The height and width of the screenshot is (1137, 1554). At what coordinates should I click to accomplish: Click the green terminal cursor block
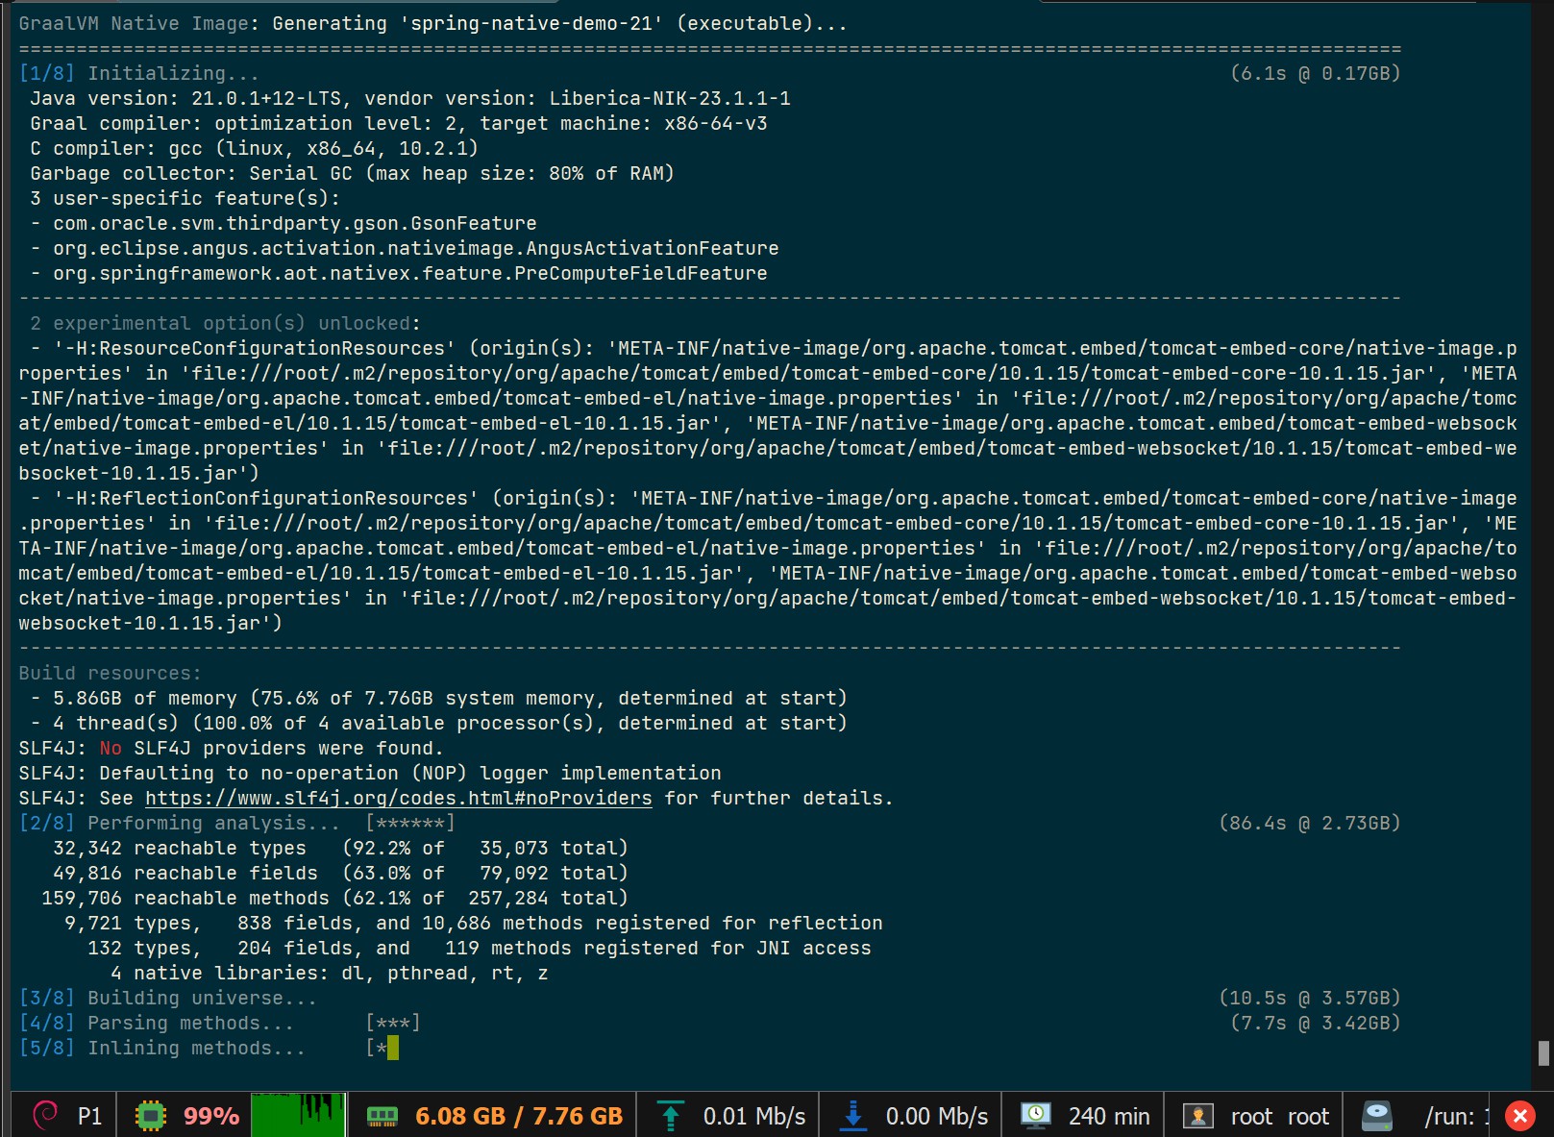pyautogui.click(x=393, y=1048)
